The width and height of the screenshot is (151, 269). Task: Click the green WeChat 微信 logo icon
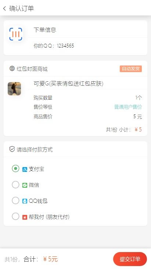click(25, 185)
